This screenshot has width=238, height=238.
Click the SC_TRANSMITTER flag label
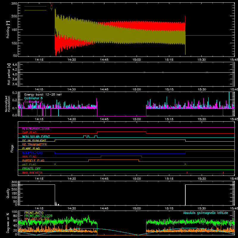(x=34, y=145)
